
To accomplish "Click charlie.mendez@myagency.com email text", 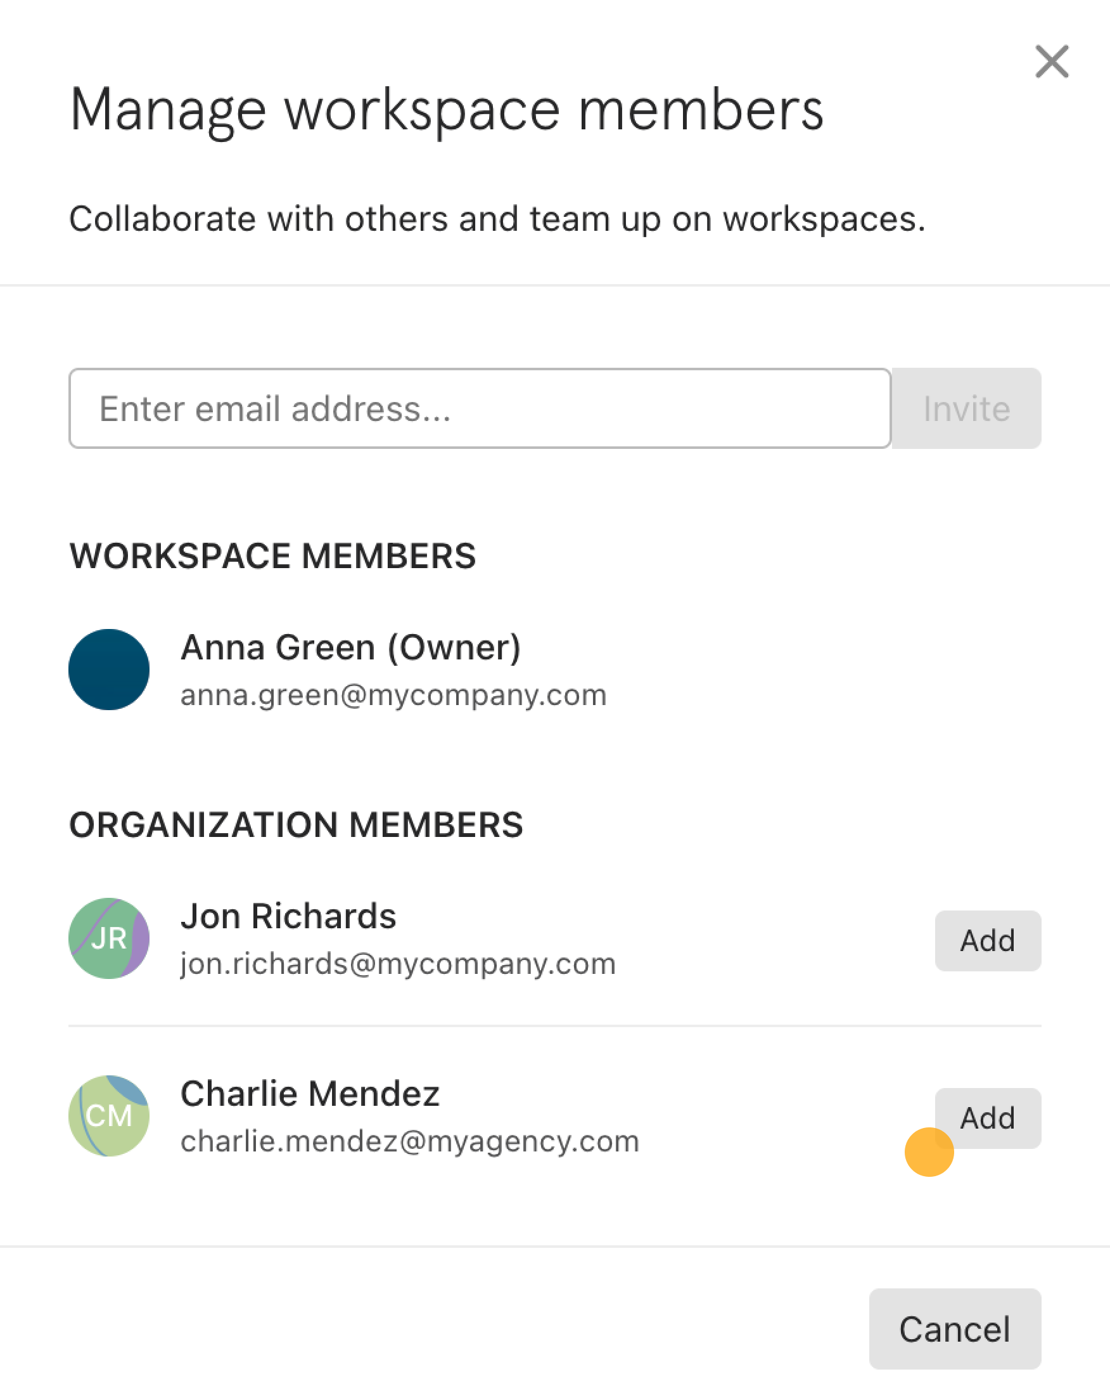I will [410, 1141].
